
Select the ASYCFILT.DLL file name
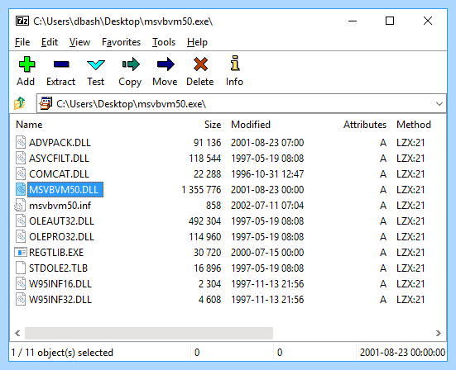(x=59, y=158)
